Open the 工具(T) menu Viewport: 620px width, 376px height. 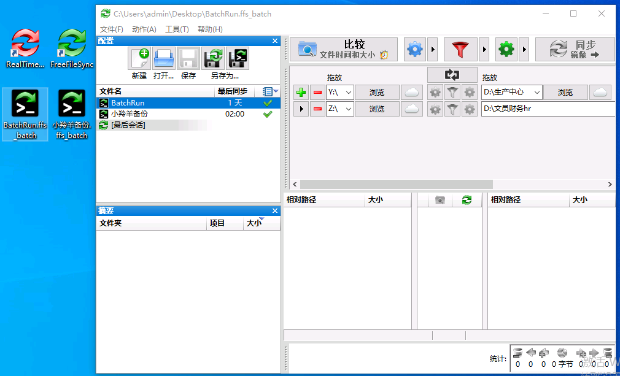(177, 29)
